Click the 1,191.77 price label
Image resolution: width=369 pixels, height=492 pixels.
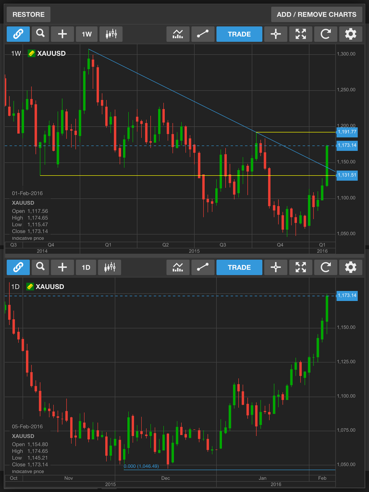(347, 132)
